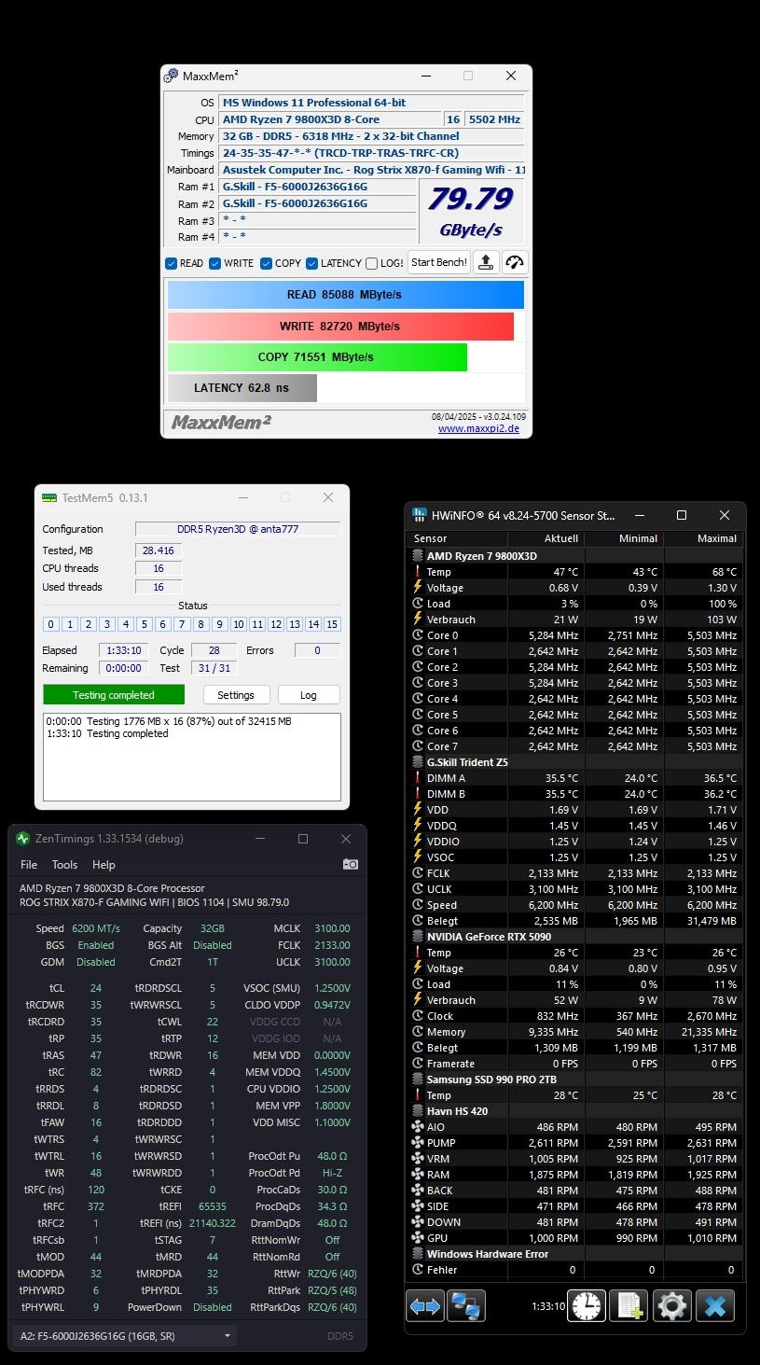Open the Help menu in ZenTimings
Viewport: 760px width, 1365px height.
tap(104, 865)
